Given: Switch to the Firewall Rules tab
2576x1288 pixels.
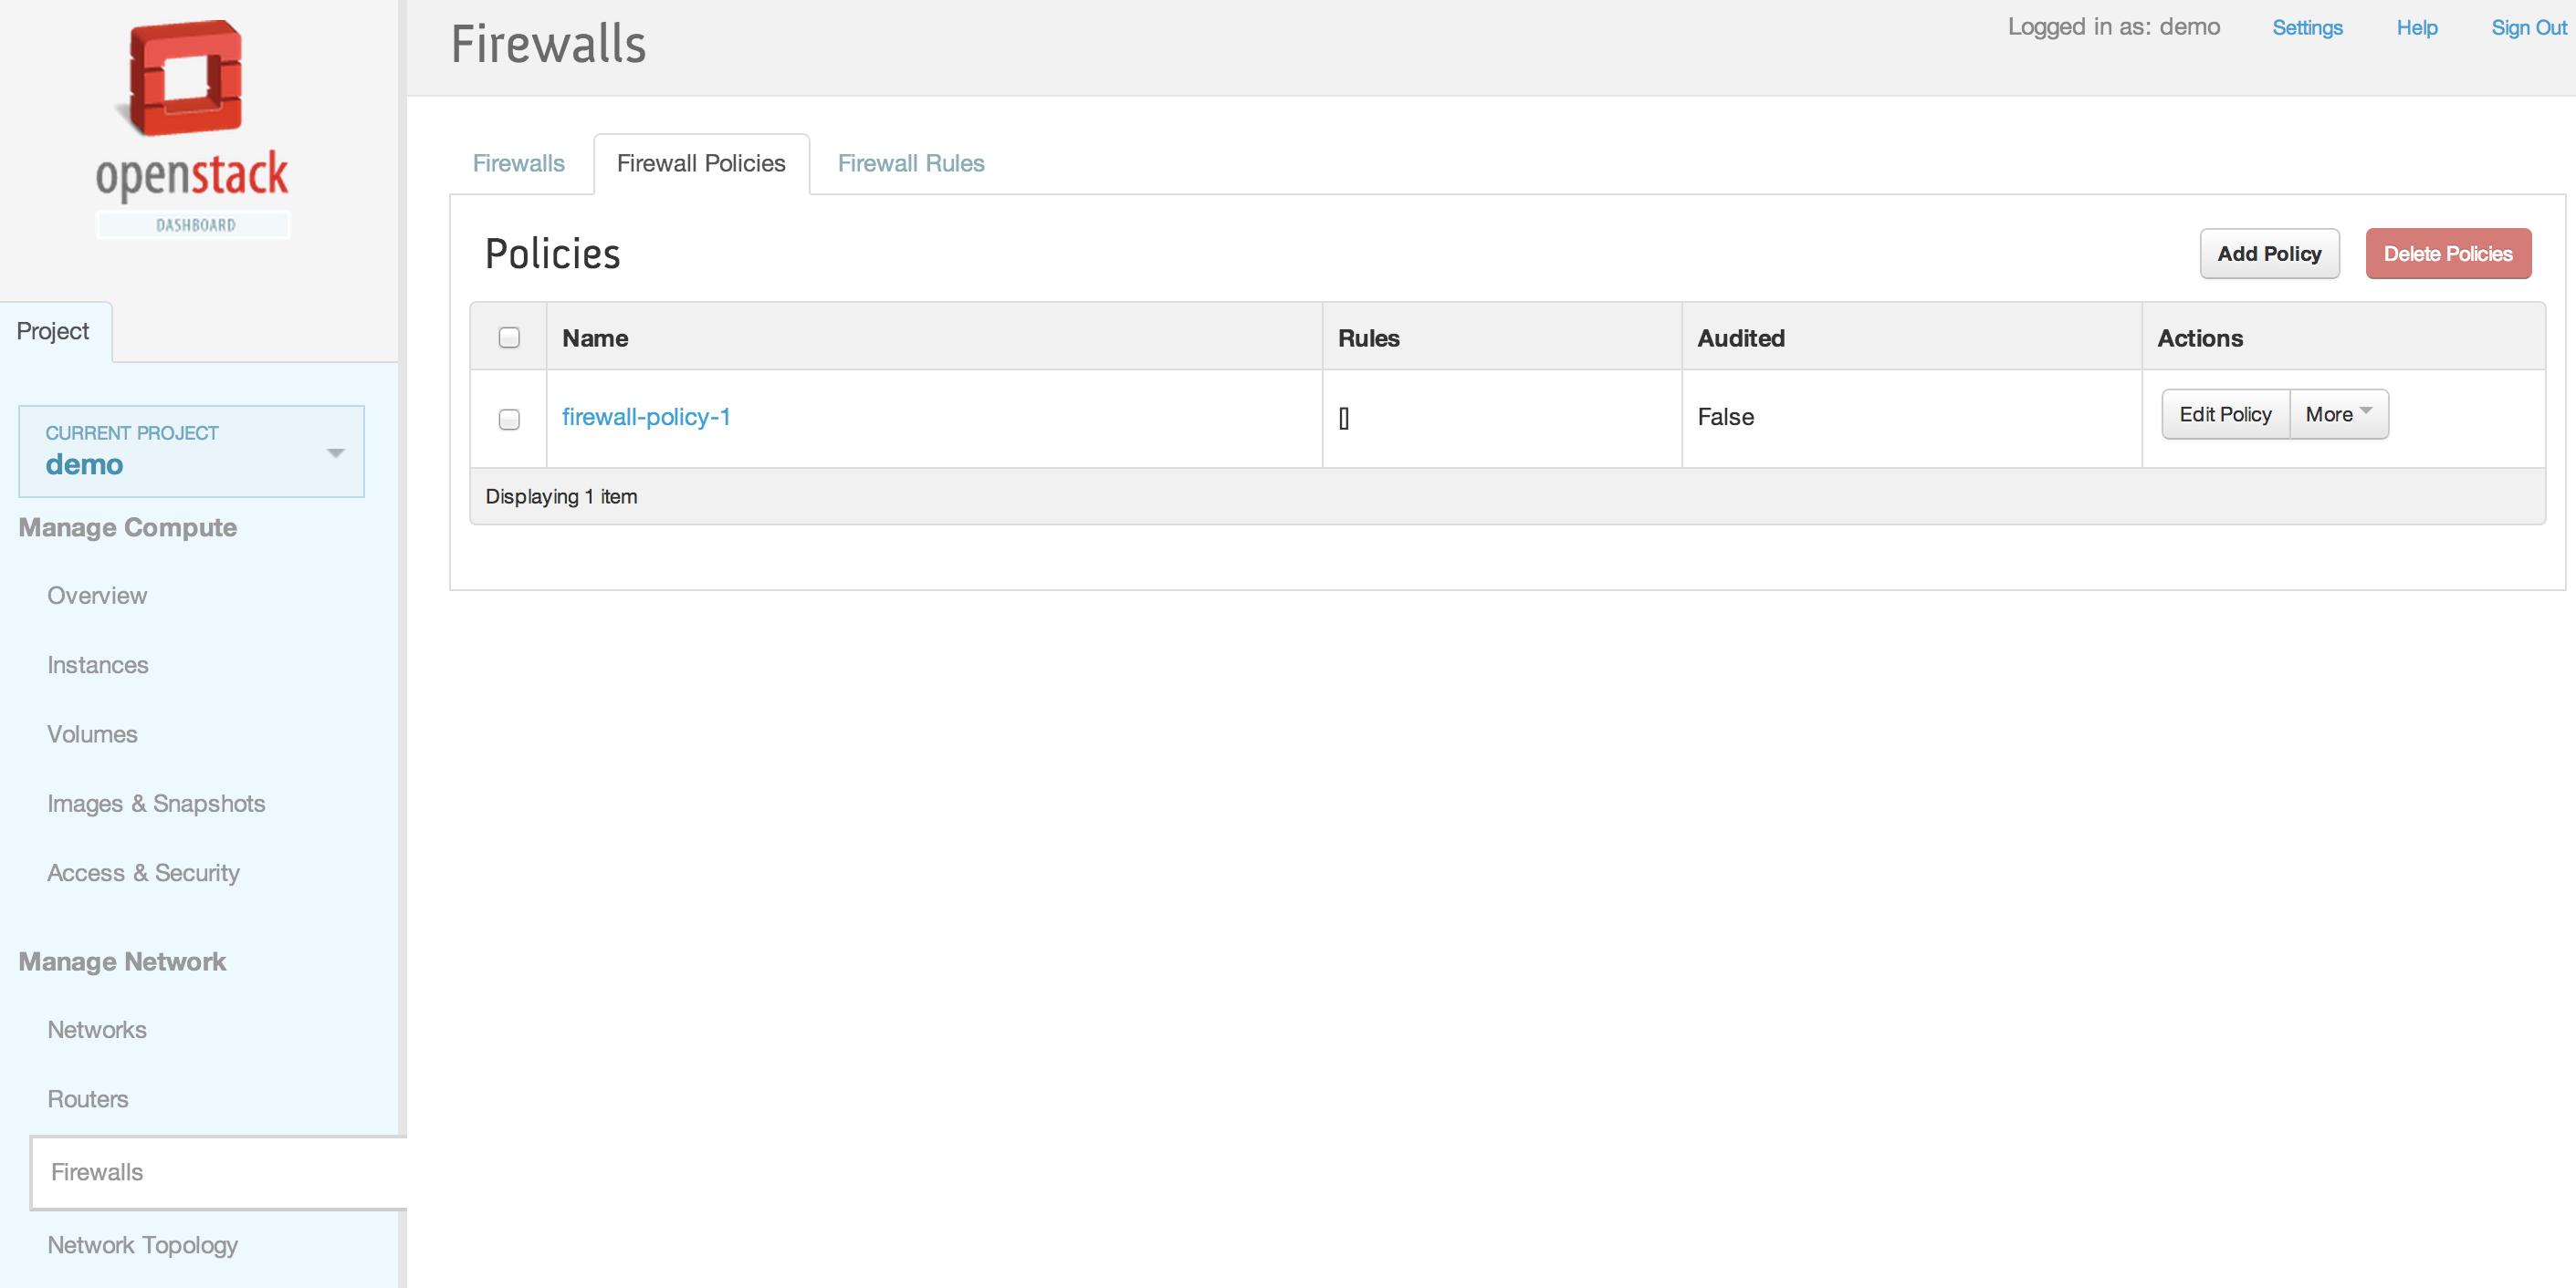Looking at the screenshot, I should click(910, 164).
